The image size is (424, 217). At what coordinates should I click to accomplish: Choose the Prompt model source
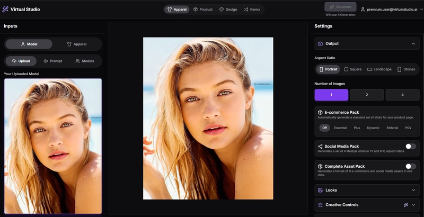point(52,61)
